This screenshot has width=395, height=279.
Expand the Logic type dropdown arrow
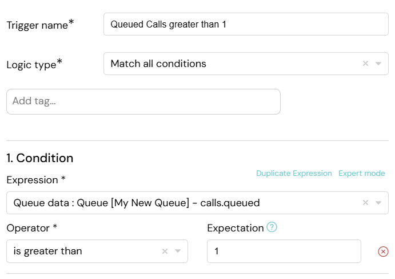(x=378, y=64)
